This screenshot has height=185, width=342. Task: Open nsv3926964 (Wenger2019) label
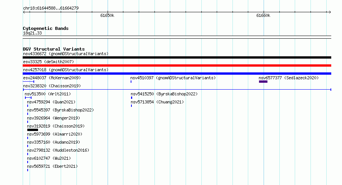(x=53, y=118)
